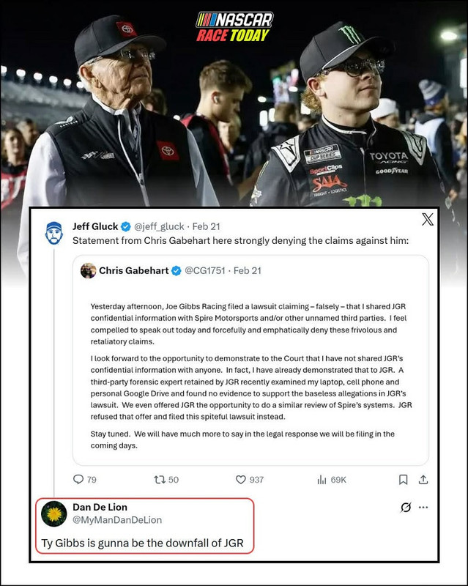468x586 pixels.
Task: Click the reply speech bubble icon
Action: tap(78, 479)
